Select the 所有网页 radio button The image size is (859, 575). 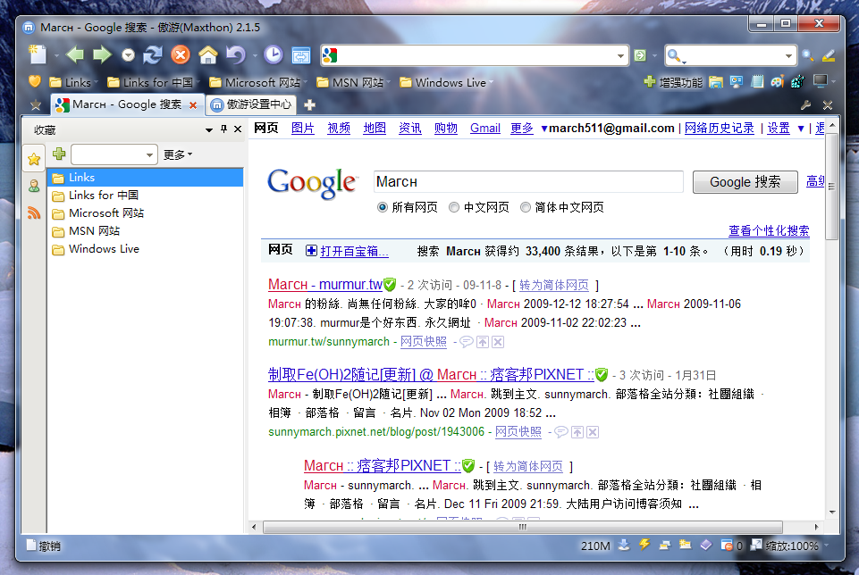(x=382, y=207)
